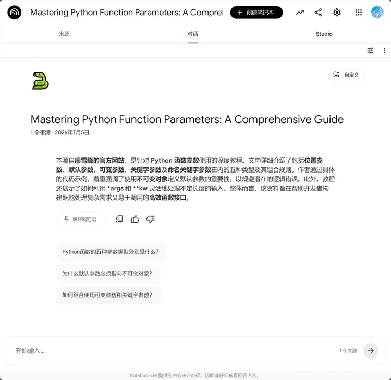
Task: Give the summary a thumbs up
Action: tap(135, 219)
